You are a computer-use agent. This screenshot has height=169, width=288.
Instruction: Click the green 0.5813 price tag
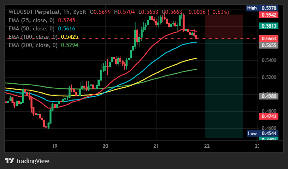tap(269, 26)
